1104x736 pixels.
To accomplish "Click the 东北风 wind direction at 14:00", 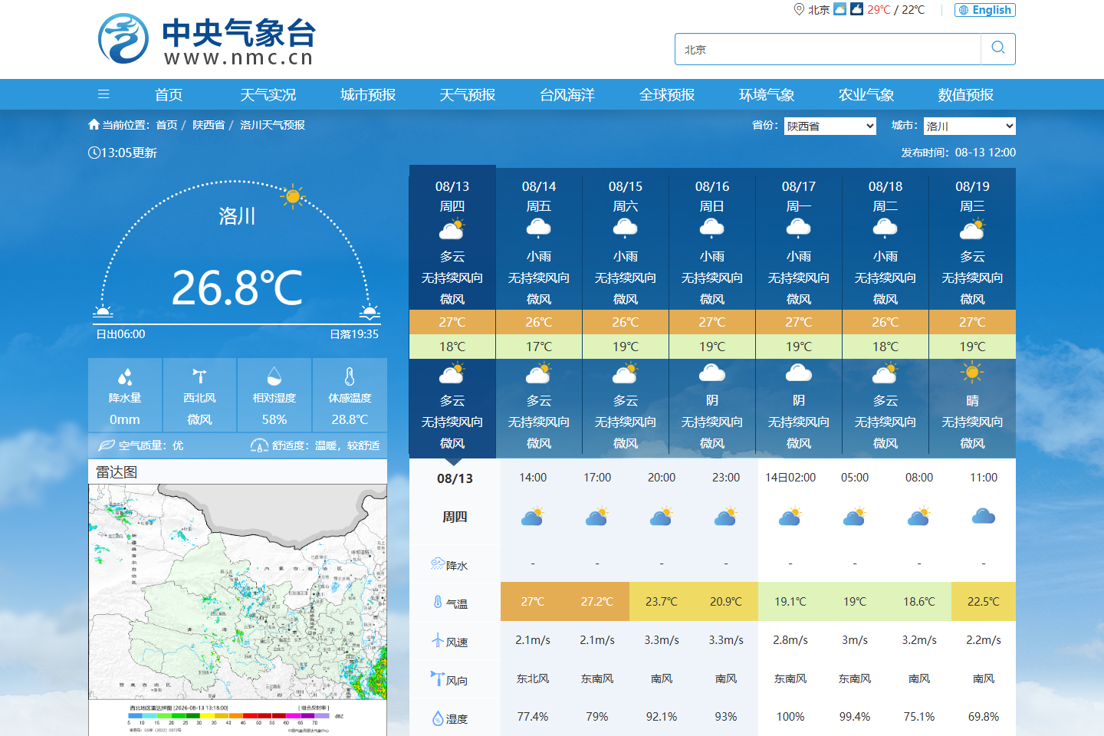I will [x=533, y=678].
